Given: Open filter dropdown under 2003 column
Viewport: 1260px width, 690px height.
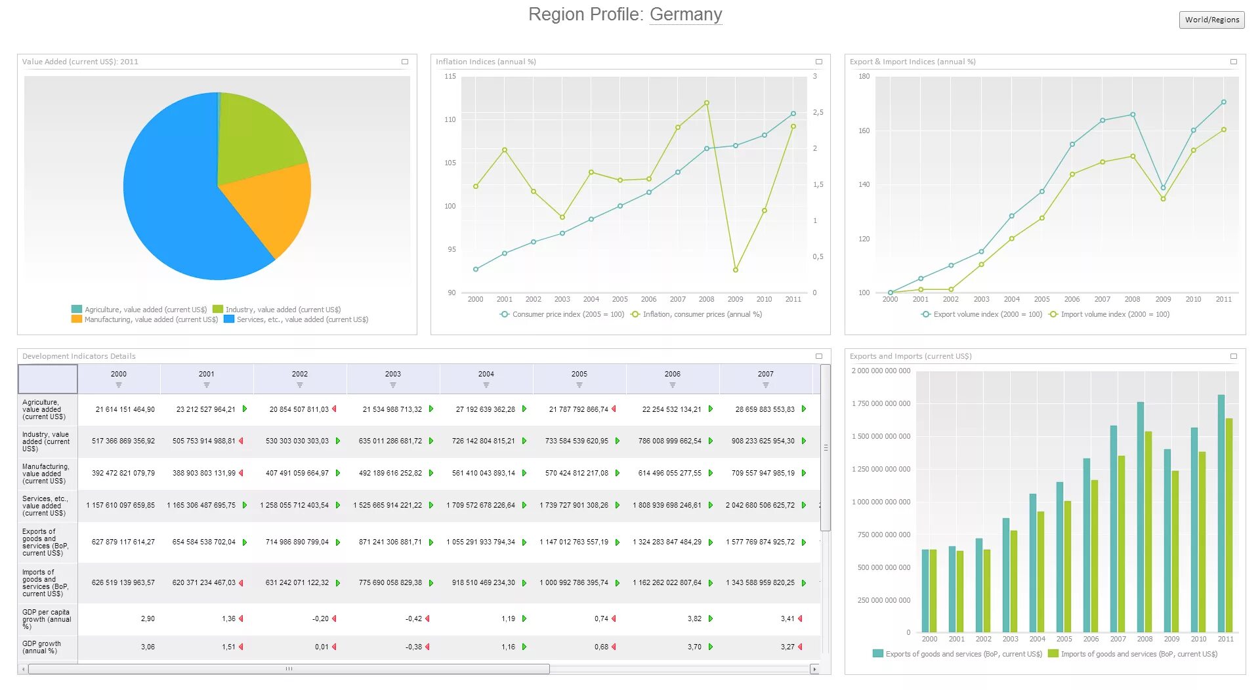Looking at the screenshot, I should (x=393, y=385).
